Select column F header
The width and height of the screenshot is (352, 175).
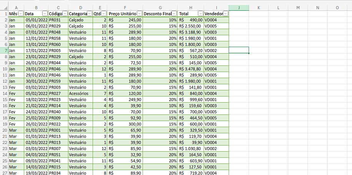[125, 8]
